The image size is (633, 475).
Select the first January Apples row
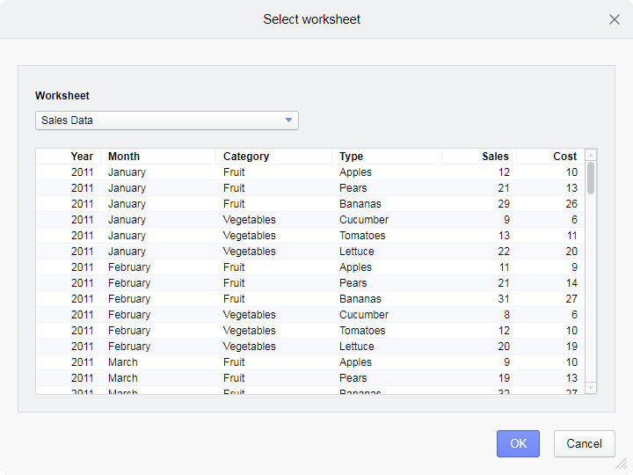(309, 172)
